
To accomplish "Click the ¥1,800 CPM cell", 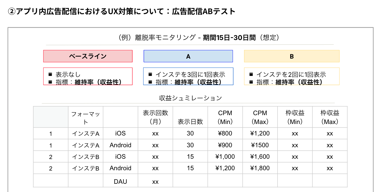I will [x=260, y=168].
